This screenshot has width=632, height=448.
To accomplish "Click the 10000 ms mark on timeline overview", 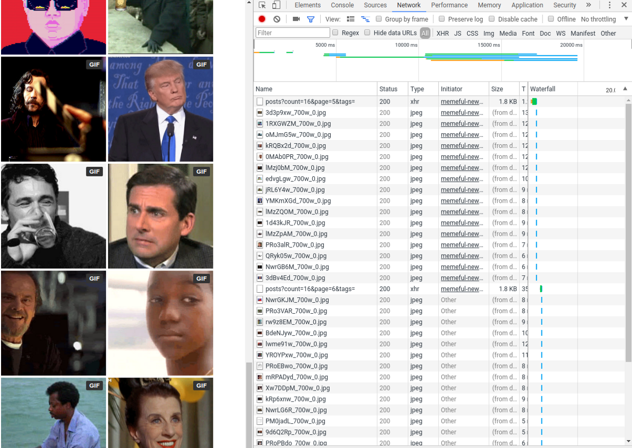I will tap(406, 45).
